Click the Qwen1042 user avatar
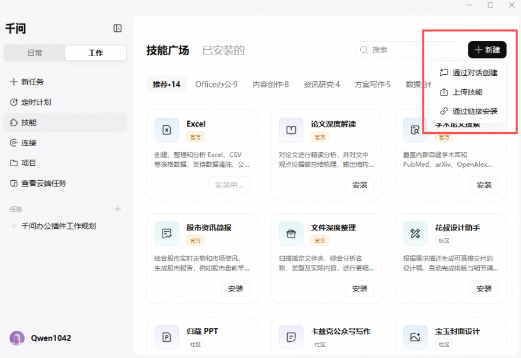Viewport: 521px width, 358px height. tap(17, 338)
